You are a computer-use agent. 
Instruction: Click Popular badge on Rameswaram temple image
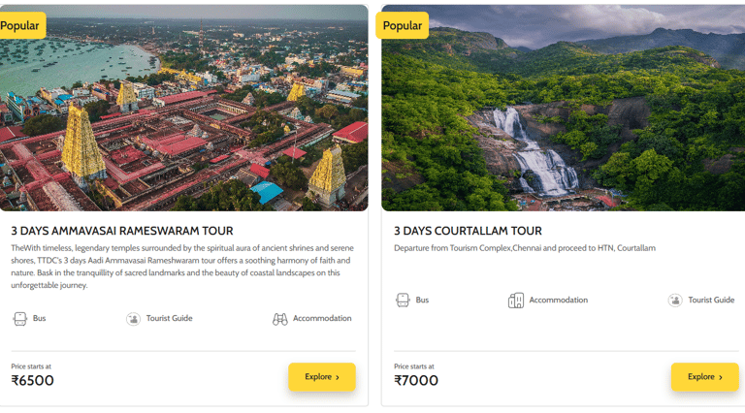pyautogui.click(x=21, y=26)
